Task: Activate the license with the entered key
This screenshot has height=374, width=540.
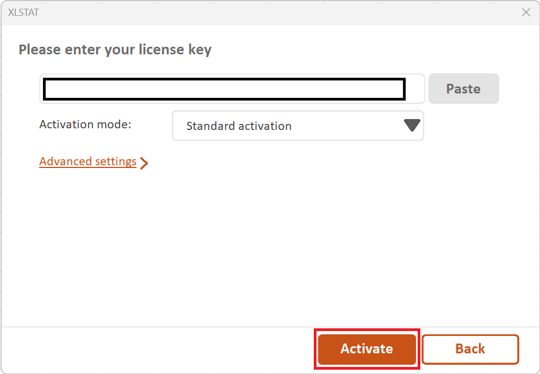Action: pos(367,348)
